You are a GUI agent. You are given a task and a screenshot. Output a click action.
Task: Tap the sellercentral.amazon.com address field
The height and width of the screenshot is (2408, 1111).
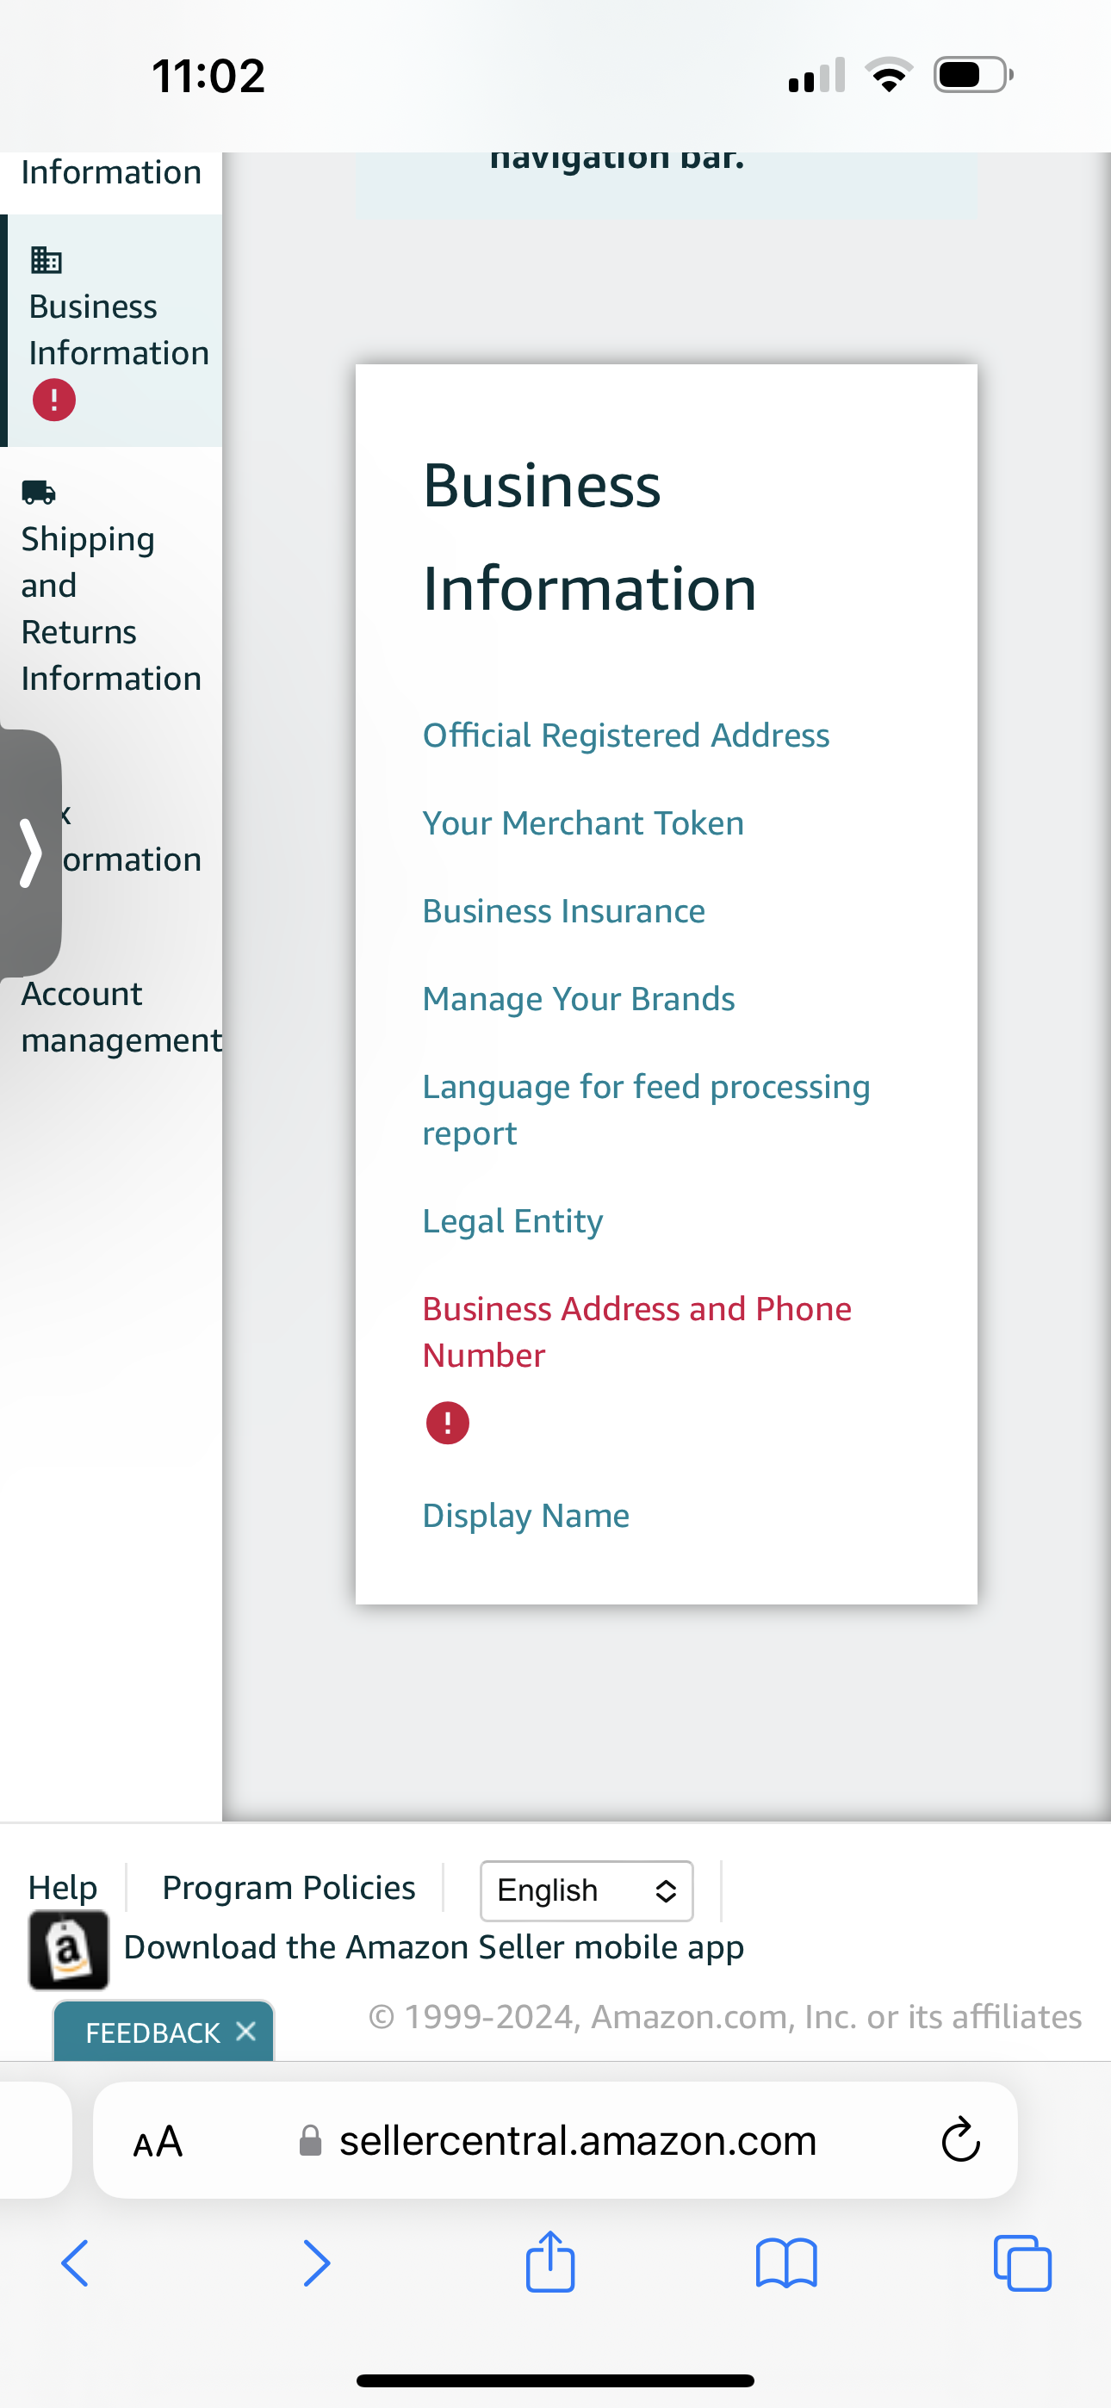(x=555, y=2139)
